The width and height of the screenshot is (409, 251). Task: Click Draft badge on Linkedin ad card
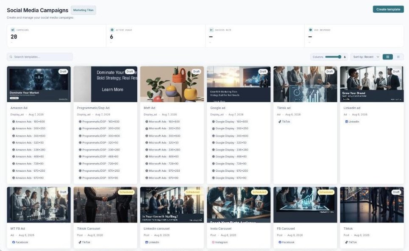pos(396,72)
